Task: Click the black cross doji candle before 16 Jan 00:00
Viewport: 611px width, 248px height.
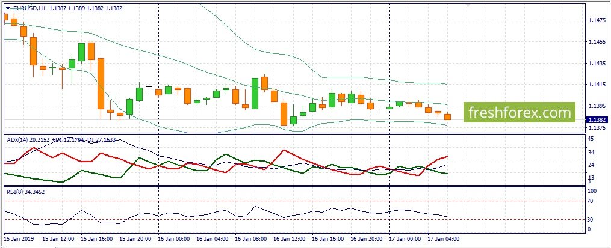Action: pos(149,88)
